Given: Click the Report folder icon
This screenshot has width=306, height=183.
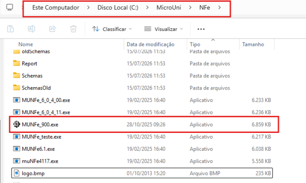Looking at the screenshot, I should click(16, 63).
